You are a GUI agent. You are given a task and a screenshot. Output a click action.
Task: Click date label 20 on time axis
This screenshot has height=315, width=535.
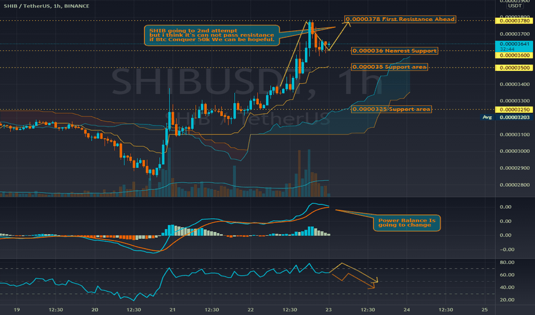tap(95, 309)
